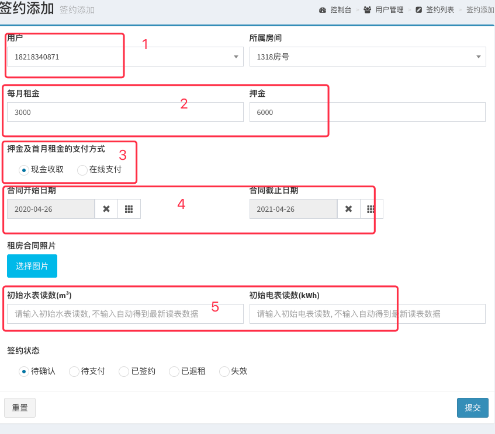Clear the contract start date with X
495x434 pixels.
(106, 209)
